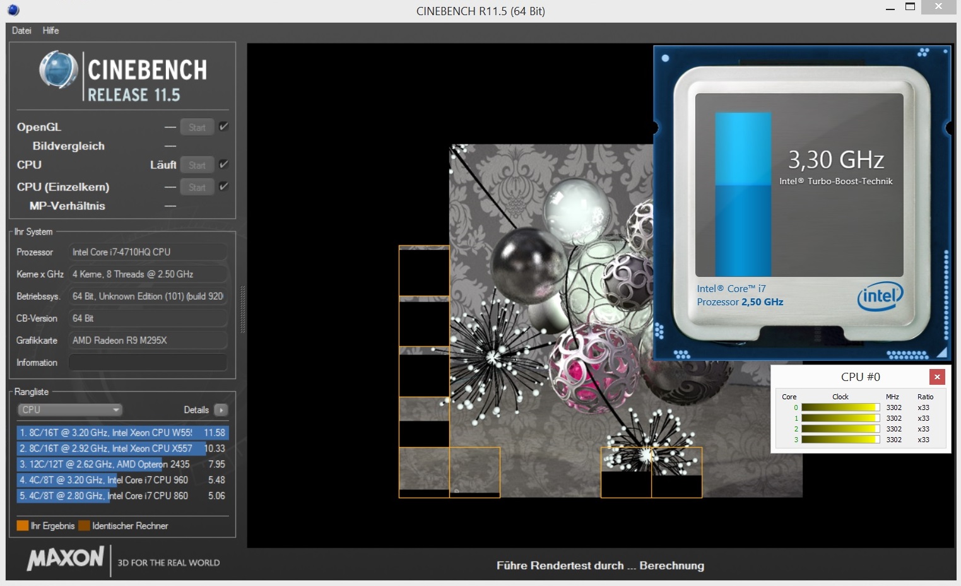Image resolution: width=961 pixels, height=586 pixels.
Task: Select ranking entry Core i7 CPU 960
Action: (x=122, y=480)
